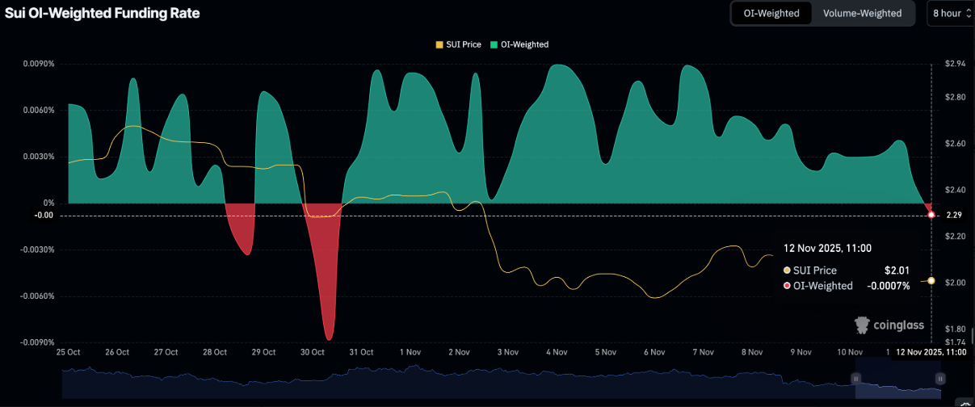Click the tooltip's OI-Weighted -0.0007% value
Viewport: 975px width, 407px height.
coord(888,285)
